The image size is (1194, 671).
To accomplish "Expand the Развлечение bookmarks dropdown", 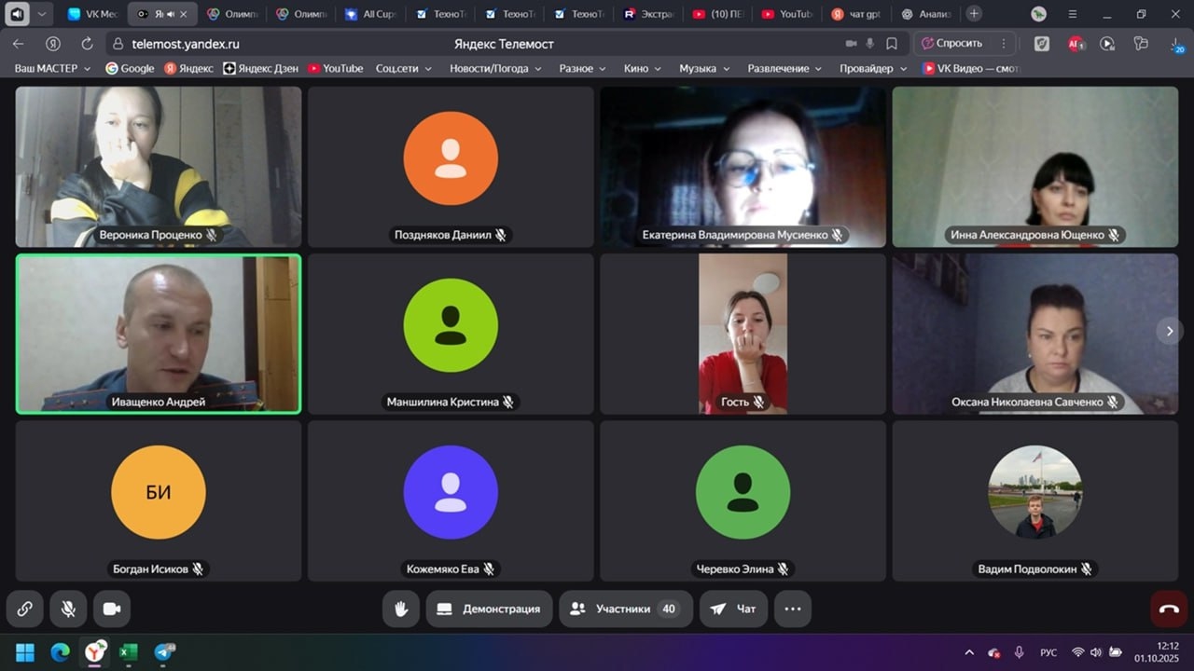I will (784, 68).
